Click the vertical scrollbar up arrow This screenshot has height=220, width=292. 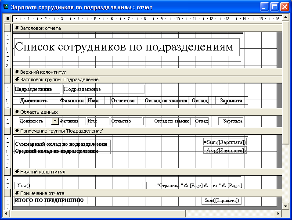point(285,18)
